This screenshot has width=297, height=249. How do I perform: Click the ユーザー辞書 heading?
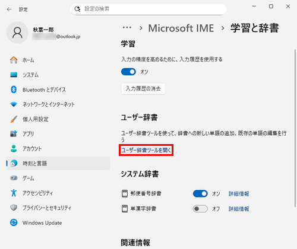pyautogui.click(x=140, y=117)
